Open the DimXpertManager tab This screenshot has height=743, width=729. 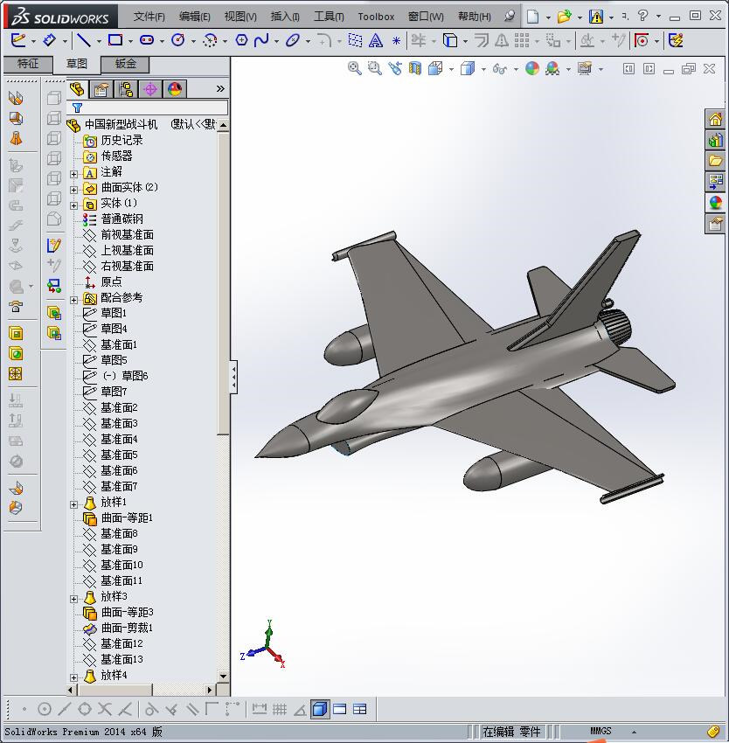pyautogui.click(x=150, y=89)
